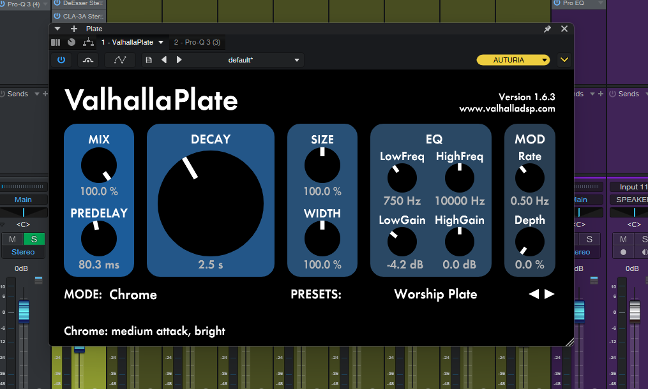Click the 0.50 Hz mod rate value
The height and width of the screenshot is (389, 648).
click(530, 201)
